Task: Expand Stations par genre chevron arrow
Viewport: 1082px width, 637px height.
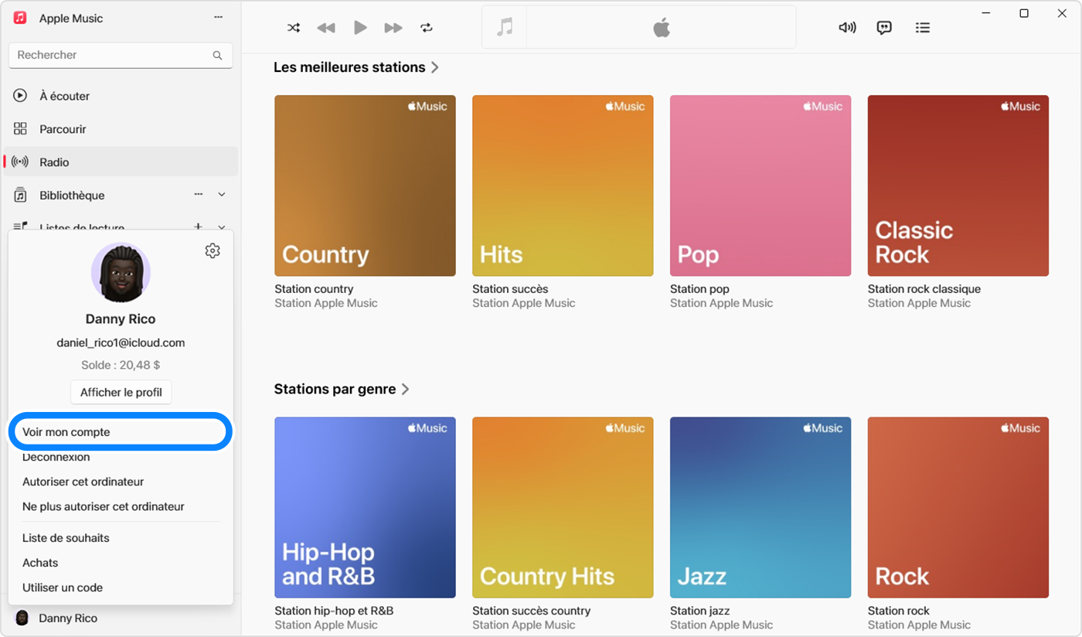Action: [x=405, y=389]
